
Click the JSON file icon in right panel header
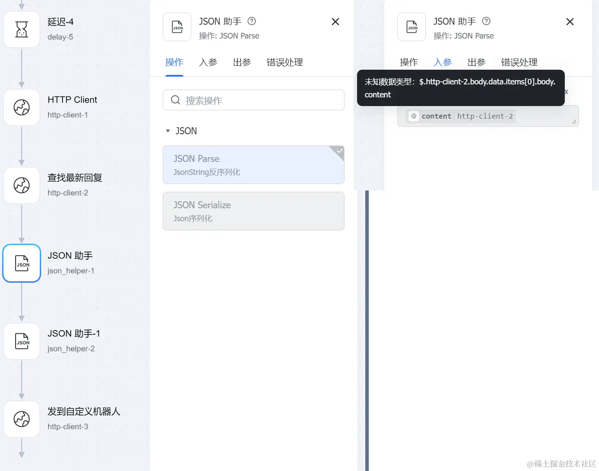(x=412, y=27)
